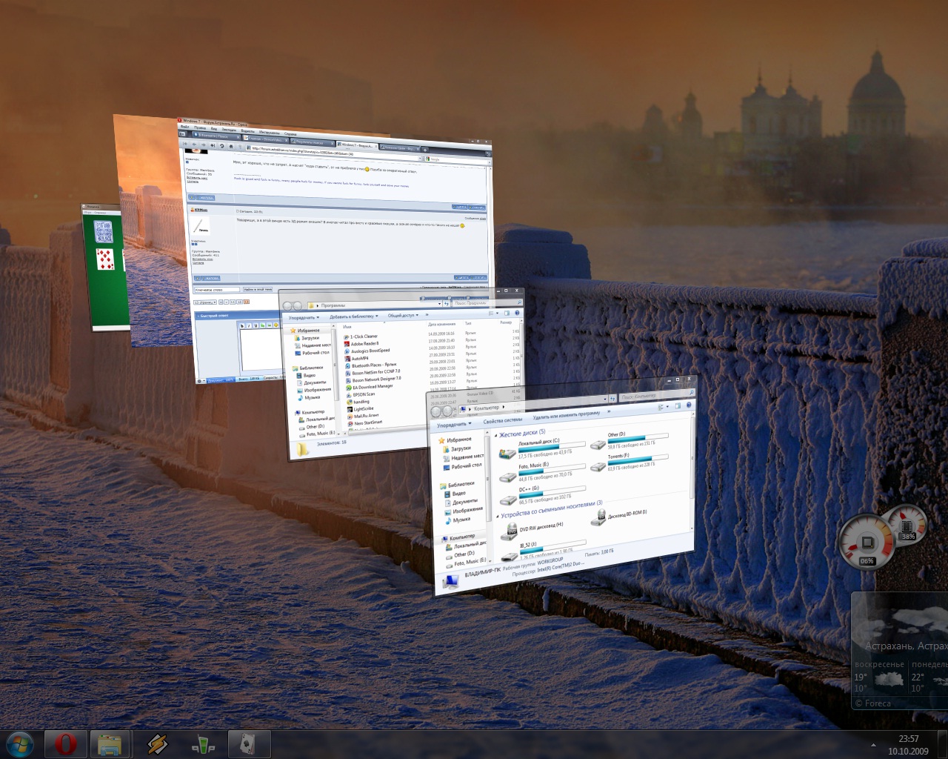Show hidden tray icons with the arrow
Viewport: 948px width, 759px height.
pos(872,745)
